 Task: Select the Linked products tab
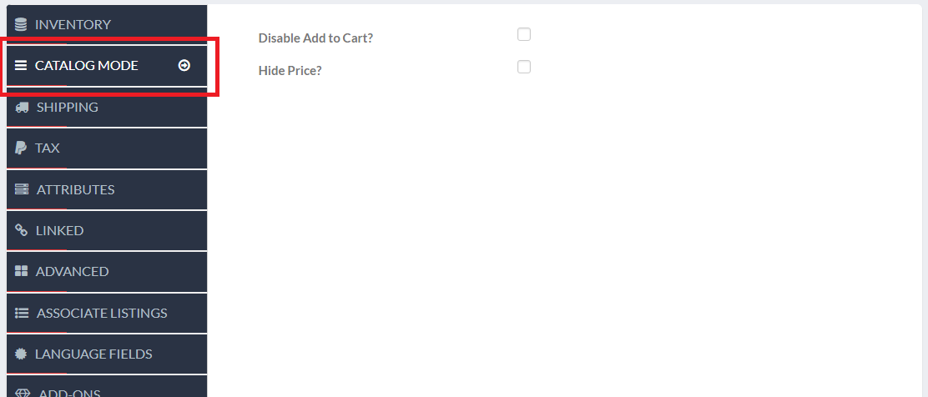pyautogui.click(x=107, y=230)
